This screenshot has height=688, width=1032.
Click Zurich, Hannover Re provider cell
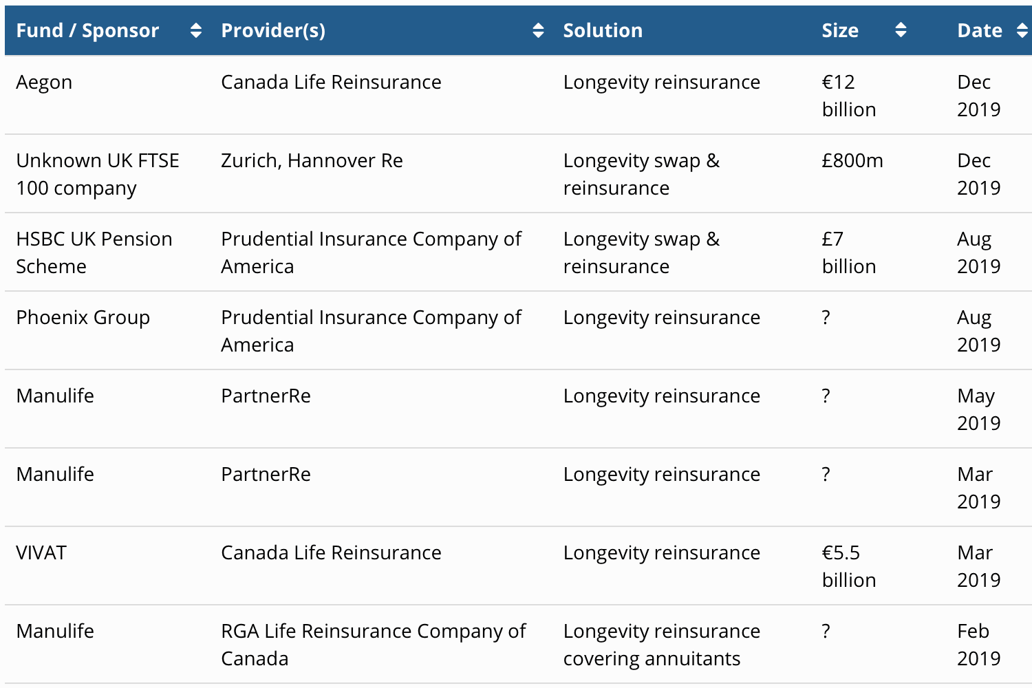[312, 161]
